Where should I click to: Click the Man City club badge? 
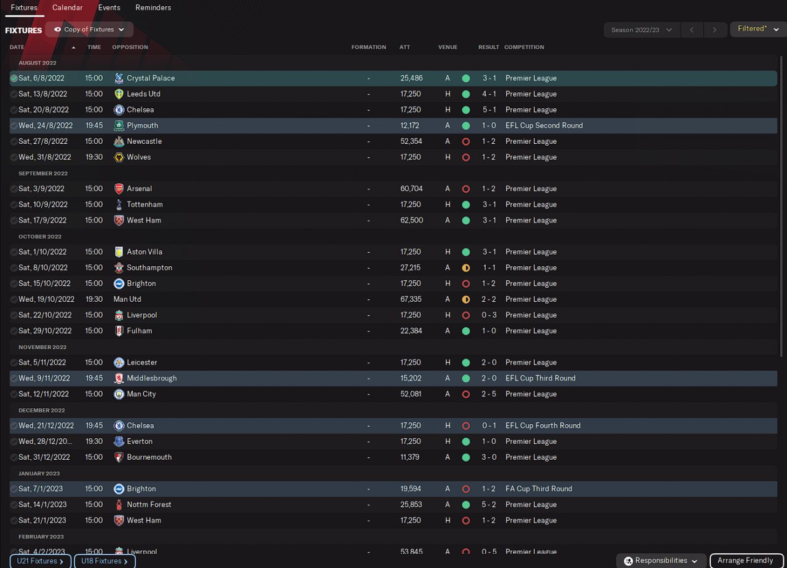(119, 394)
